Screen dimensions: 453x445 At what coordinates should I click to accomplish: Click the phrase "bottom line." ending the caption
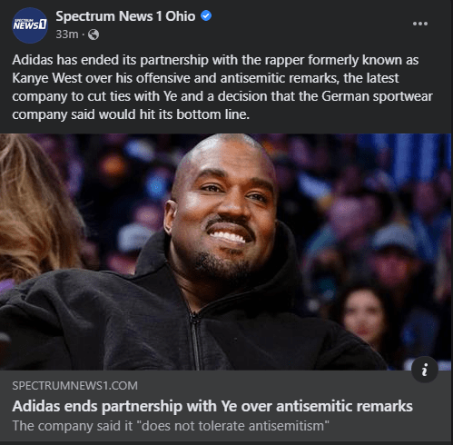point(213,114)
